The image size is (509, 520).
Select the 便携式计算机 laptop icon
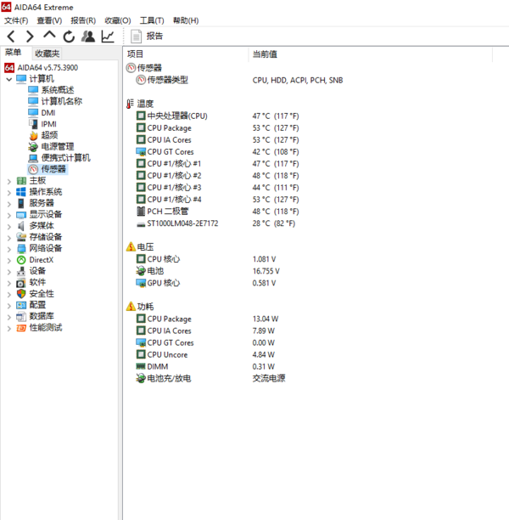point(33,158)
